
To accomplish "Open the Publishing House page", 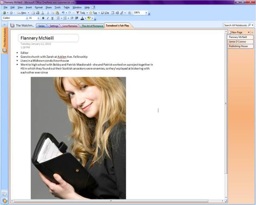I will tap(240, 46).
